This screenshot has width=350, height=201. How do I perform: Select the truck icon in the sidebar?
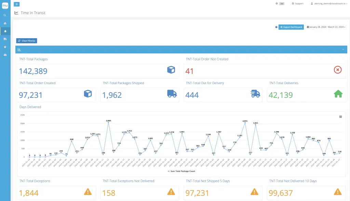pos(5,39)
